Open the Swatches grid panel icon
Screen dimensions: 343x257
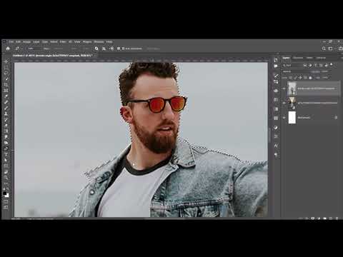click(276, 118)
